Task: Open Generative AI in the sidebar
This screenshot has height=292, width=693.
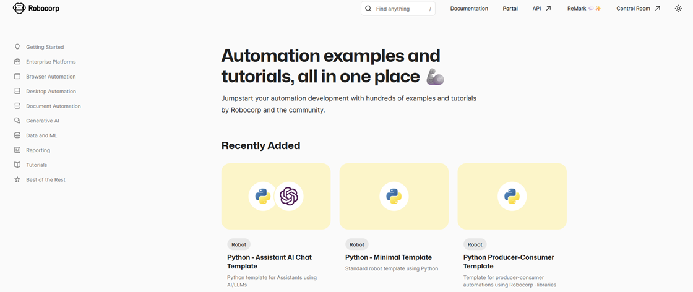Action: [x=43, y=121]
